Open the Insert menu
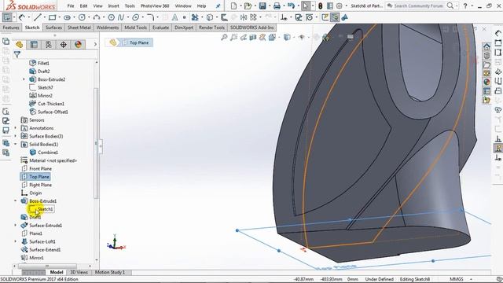Image resolution: width=503 pixels, height=283 pixels. coord(113,6)
